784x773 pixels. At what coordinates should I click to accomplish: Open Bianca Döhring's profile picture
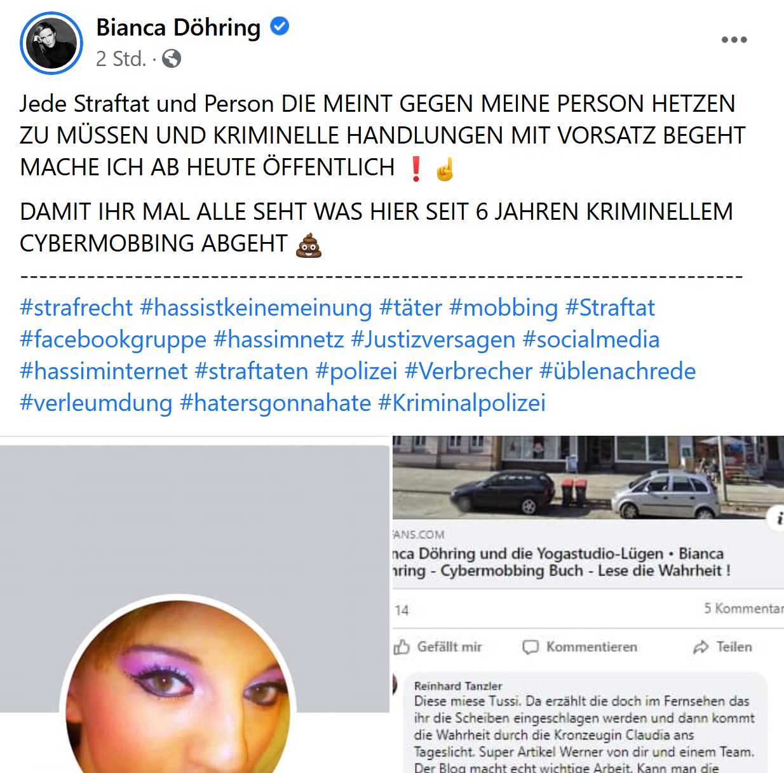tap(51, 43)
